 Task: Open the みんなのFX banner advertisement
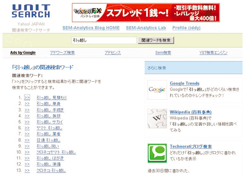pos(146,13)
